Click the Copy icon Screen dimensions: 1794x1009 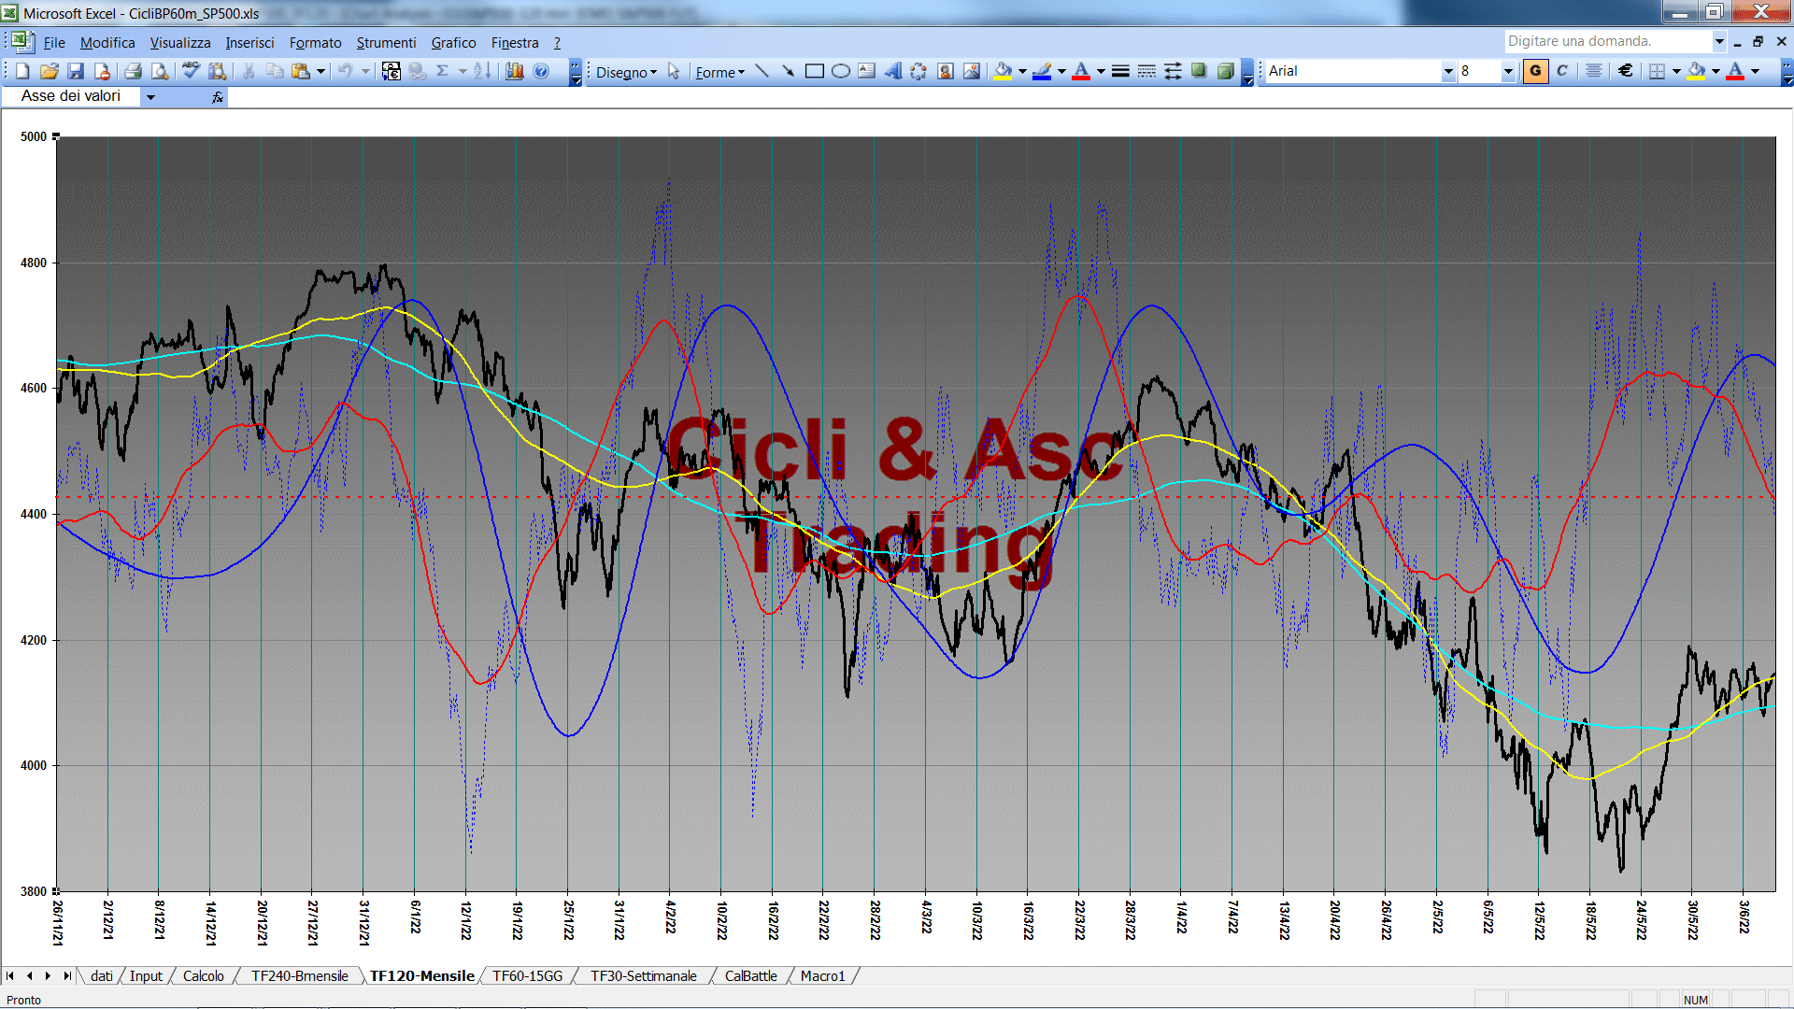275,71
